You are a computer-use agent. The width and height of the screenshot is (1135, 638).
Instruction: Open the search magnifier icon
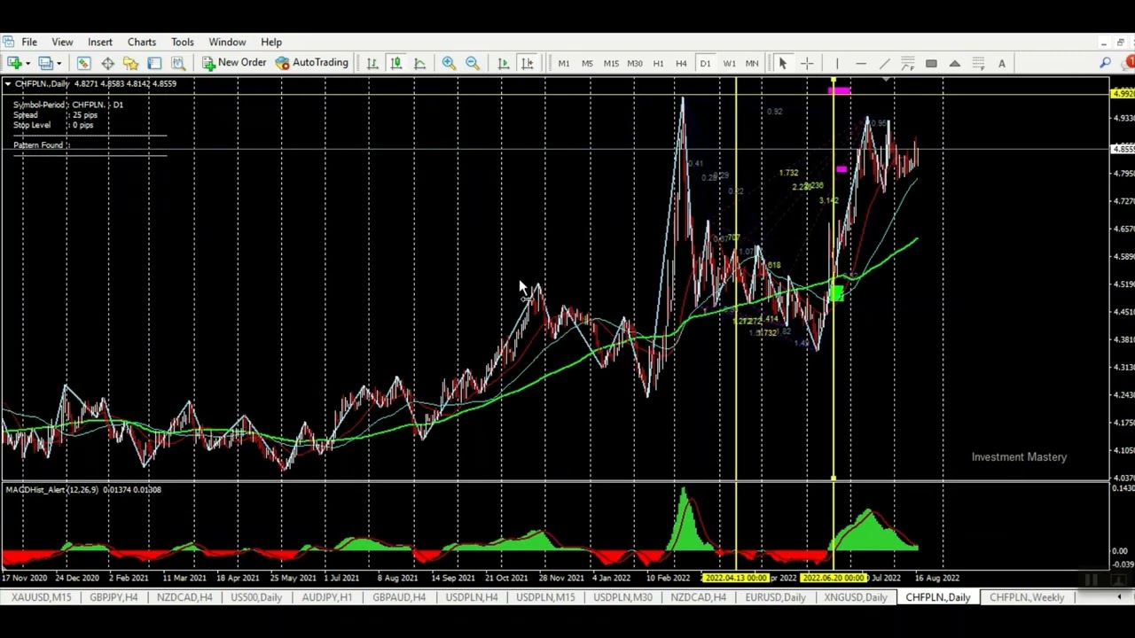(x=1106, y=63)
